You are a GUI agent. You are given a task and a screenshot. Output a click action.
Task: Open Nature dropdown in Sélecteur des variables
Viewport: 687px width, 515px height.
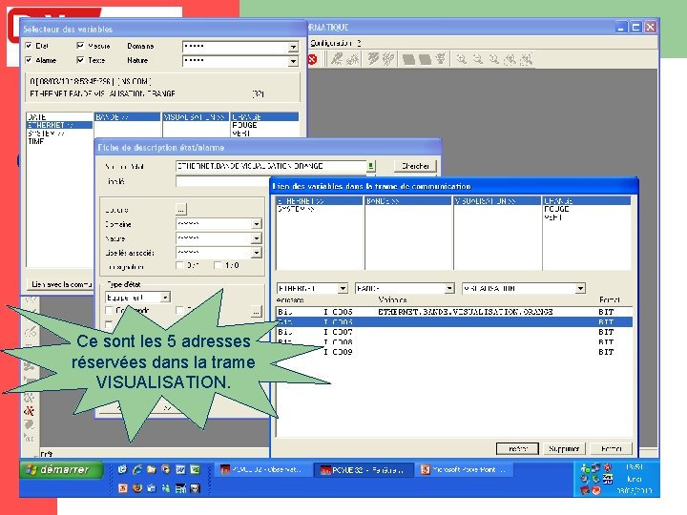293,61
